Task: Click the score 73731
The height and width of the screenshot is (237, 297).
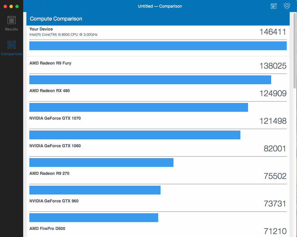Action: click(275, 204)
